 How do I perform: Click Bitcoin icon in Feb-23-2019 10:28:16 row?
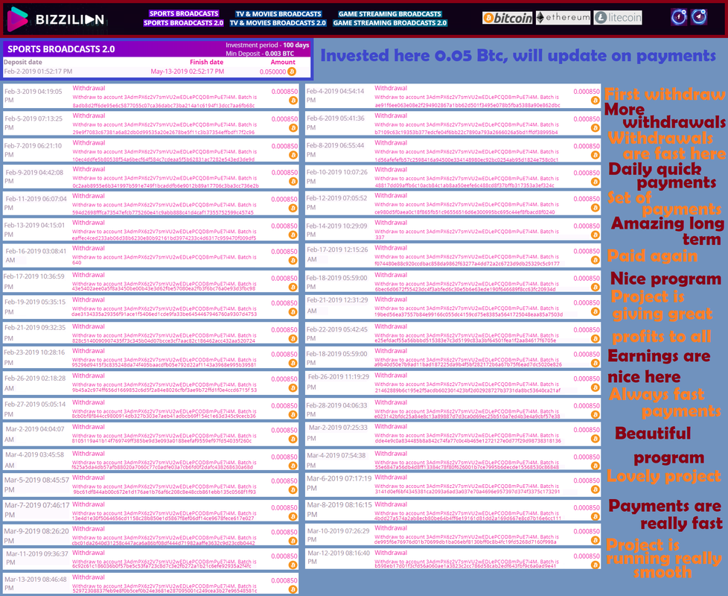pyautogui.click(x=293, y=364)
